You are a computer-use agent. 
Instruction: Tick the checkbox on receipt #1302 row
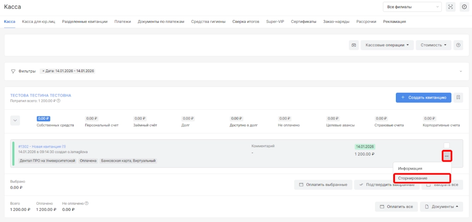click(x=446, y=145)
